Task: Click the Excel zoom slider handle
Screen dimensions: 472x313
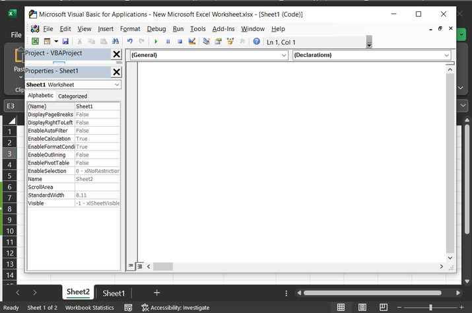Action: (x=431, y=307)
